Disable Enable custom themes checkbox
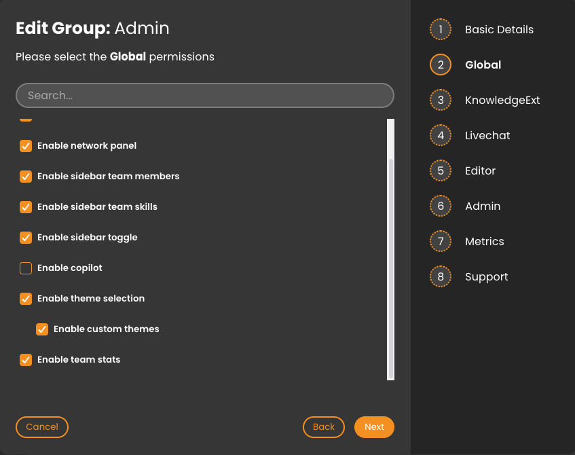Image resolution: width=575 pixels, height=455 pixels. pyautogui.click(x=42, y=329)
